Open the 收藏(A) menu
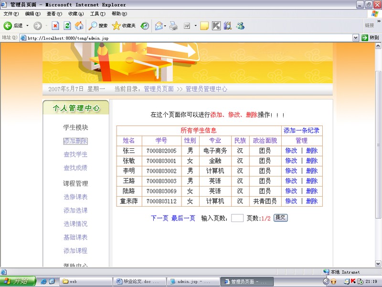The height and width of the screenshot is (287, 382). pos(76,14)
